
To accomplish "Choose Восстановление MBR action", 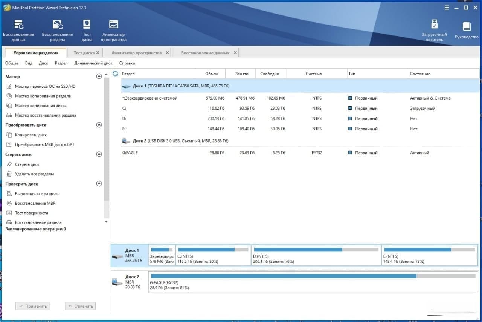I will coord(31,203).
